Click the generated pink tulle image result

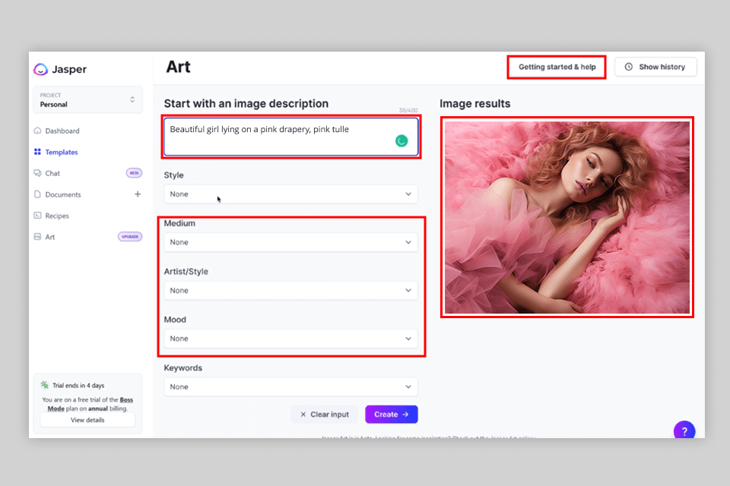[x=567, y=217]
